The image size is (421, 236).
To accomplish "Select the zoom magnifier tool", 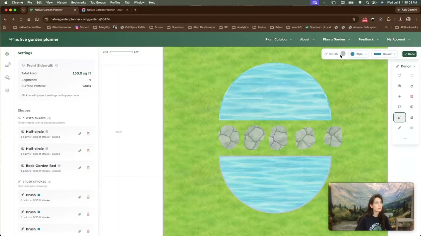I will 400,86.
